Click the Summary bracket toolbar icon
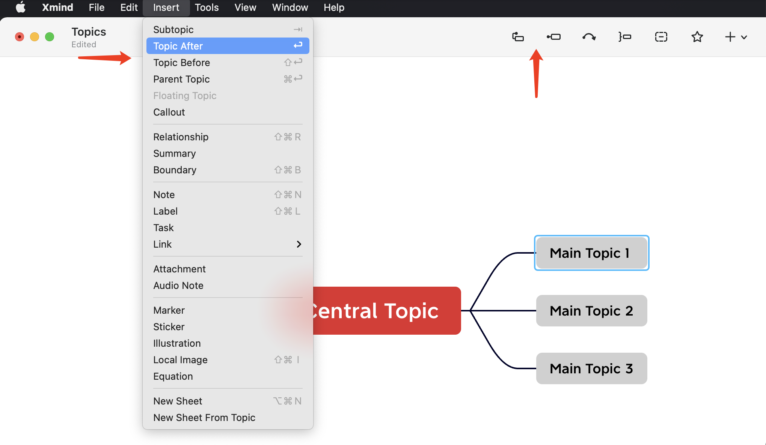The height and width of the screenshot is (445, 766). [x=625, y=37]
